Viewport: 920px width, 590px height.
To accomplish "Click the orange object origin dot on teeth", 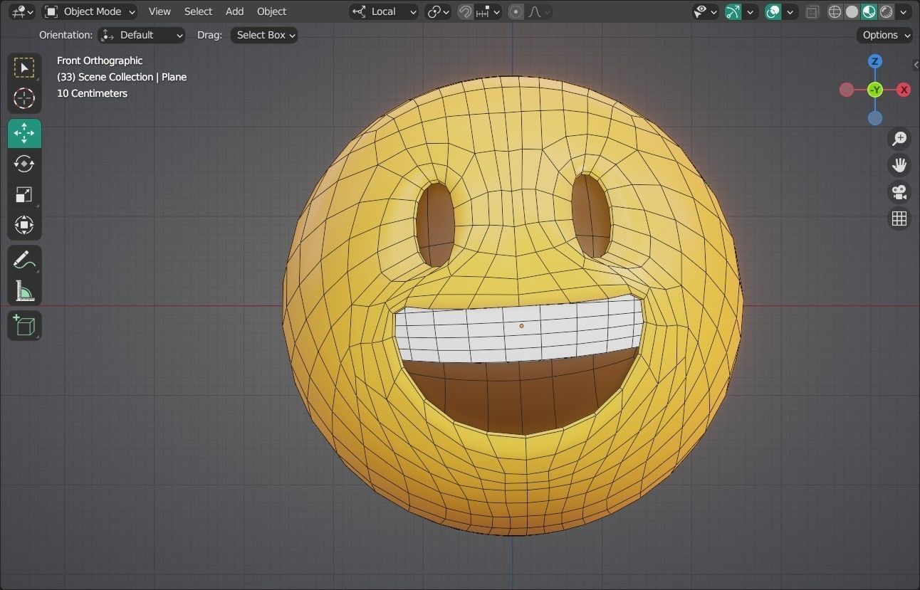I will 521,326.
